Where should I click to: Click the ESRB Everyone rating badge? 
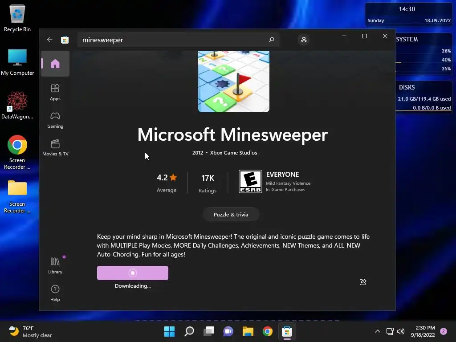coord(250,182)
